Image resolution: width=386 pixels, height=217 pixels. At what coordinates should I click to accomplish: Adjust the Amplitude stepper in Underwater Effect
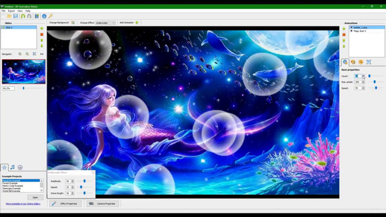coord(72,181)
